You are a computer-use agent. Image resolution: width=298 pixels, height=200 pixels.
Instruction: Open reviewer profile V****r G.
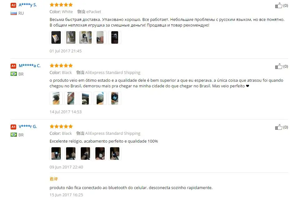28,127
